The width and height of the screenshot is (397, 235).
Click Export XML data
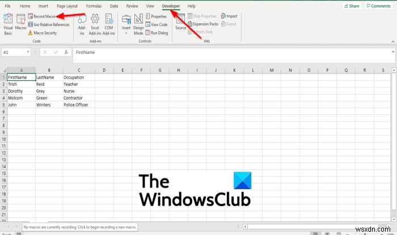point(229,24)
